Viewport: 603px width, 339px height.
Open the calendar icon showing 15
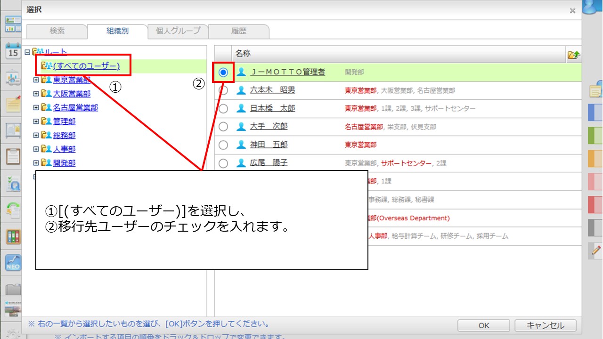tap(13, 51)
